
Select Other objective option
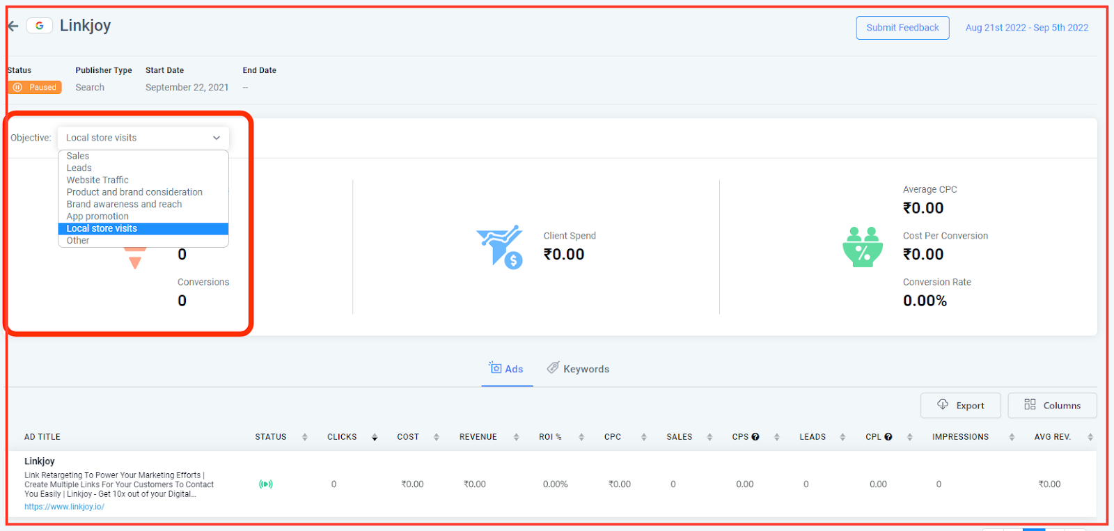(x=143, y=240)
